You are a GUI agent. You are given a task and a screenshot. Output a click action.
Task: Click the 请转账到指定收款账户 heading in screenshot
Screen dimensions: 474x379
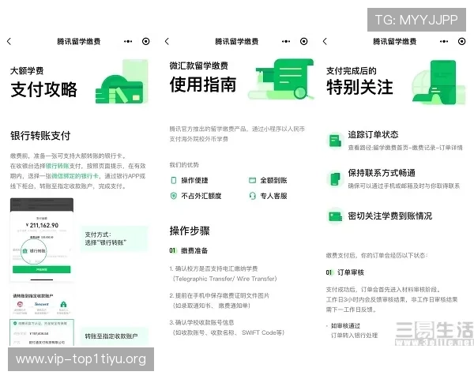33,295
